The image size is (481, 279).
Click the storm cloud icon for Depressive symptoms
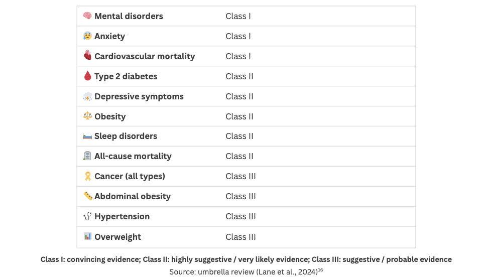87,96
